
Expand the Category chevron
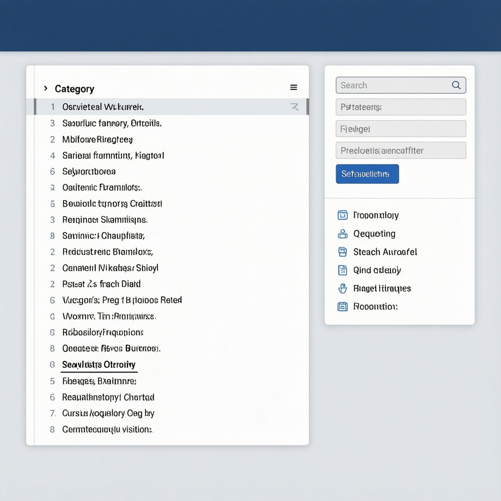46,88
